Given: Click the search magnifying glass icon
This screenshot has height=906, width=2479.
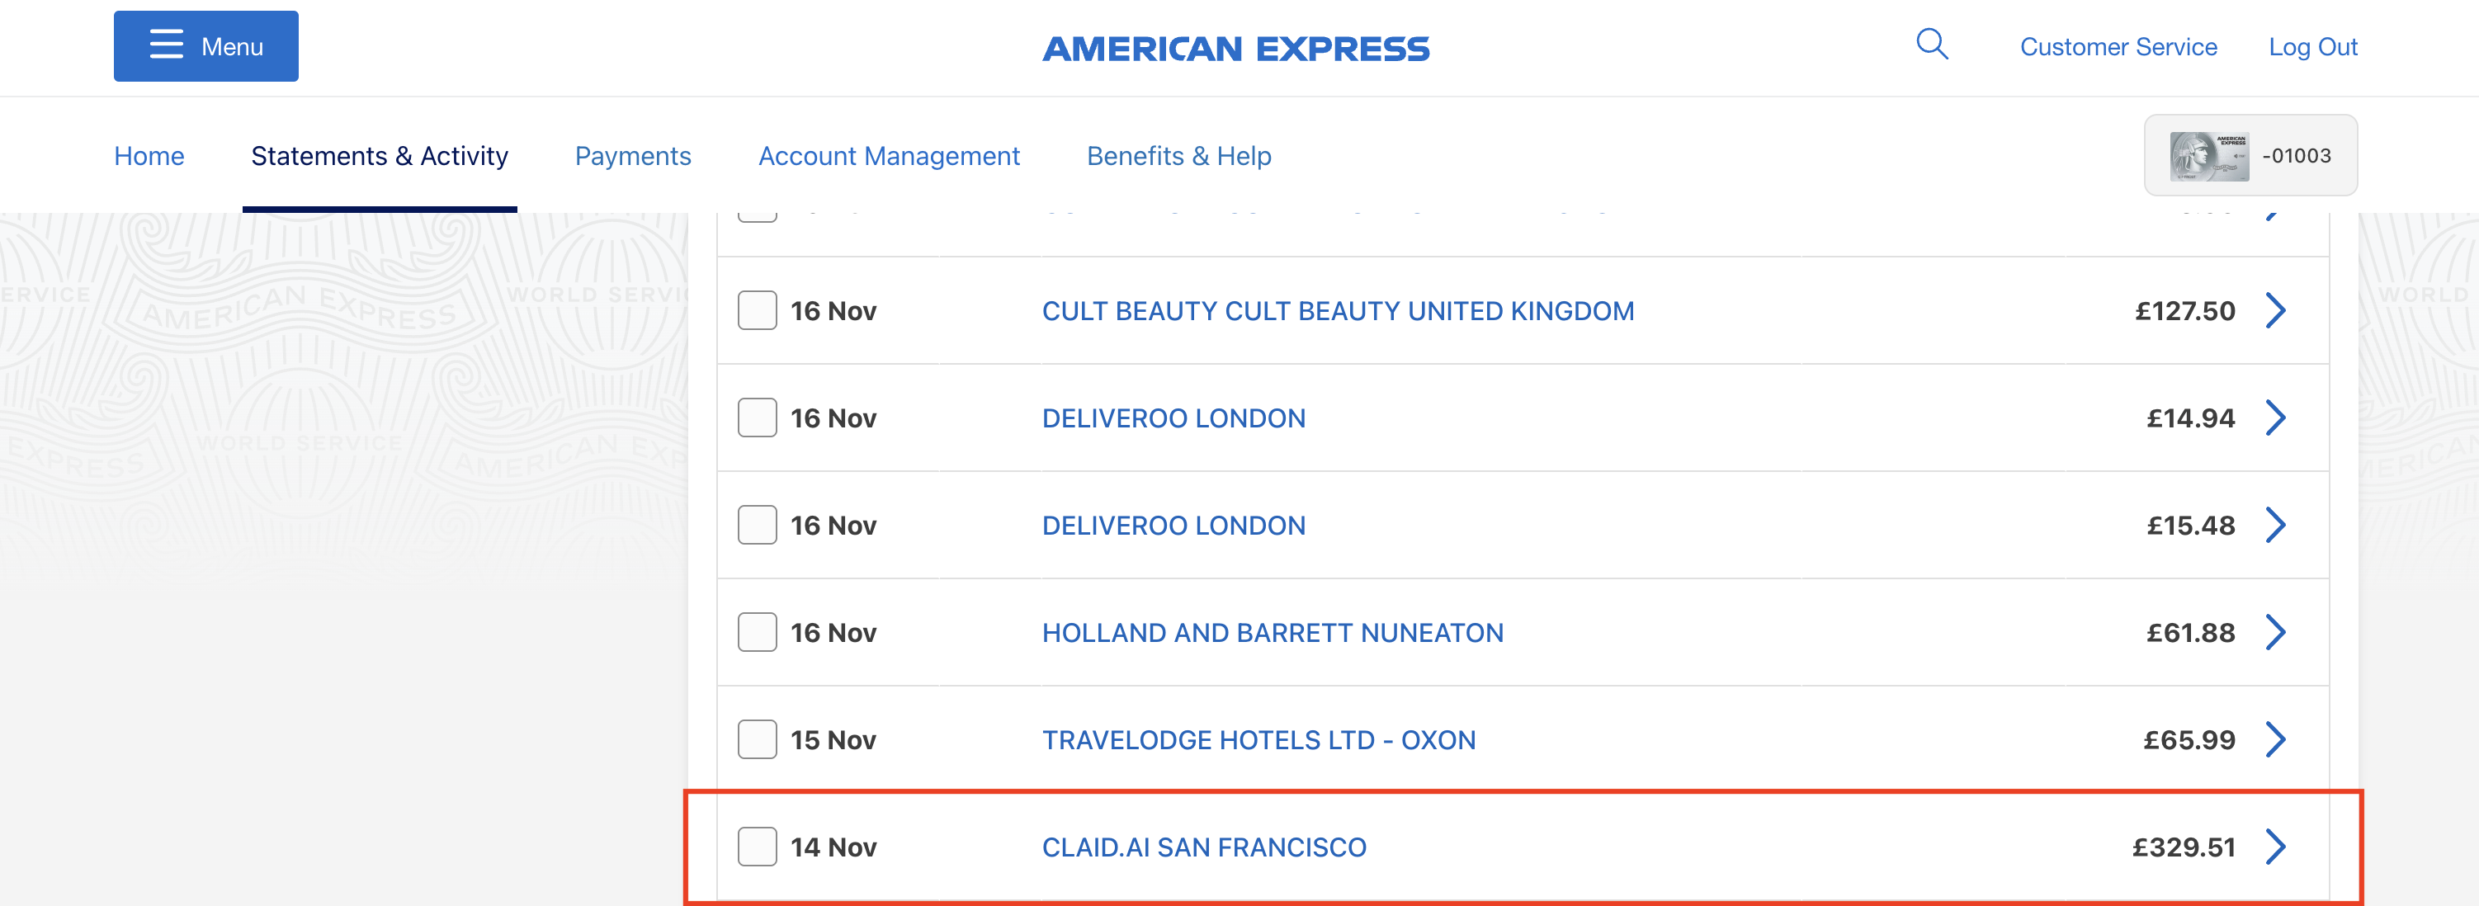Looking at the screenshot, I should [x=1931, y=45].
